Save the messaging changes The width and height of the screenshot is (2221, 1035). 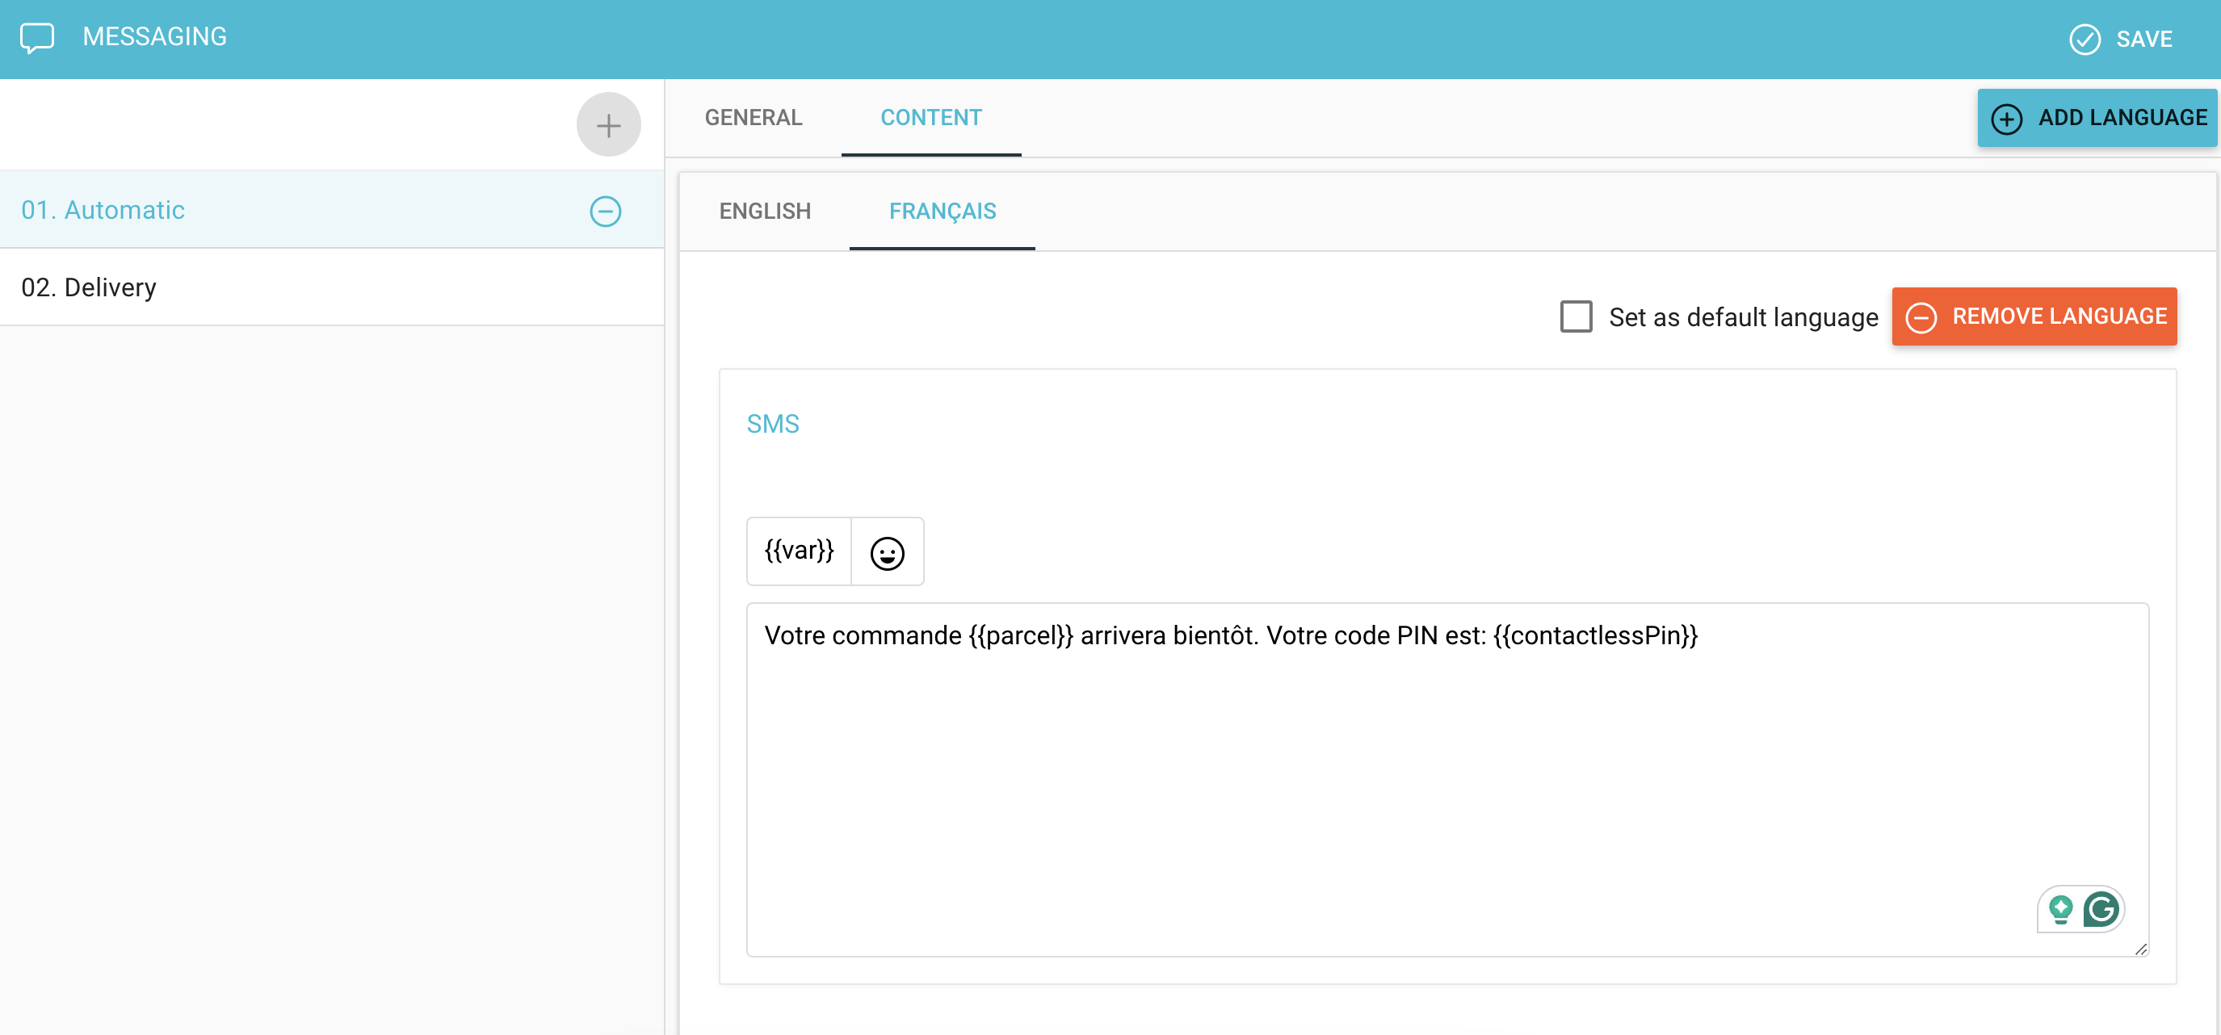[2122, 40]
